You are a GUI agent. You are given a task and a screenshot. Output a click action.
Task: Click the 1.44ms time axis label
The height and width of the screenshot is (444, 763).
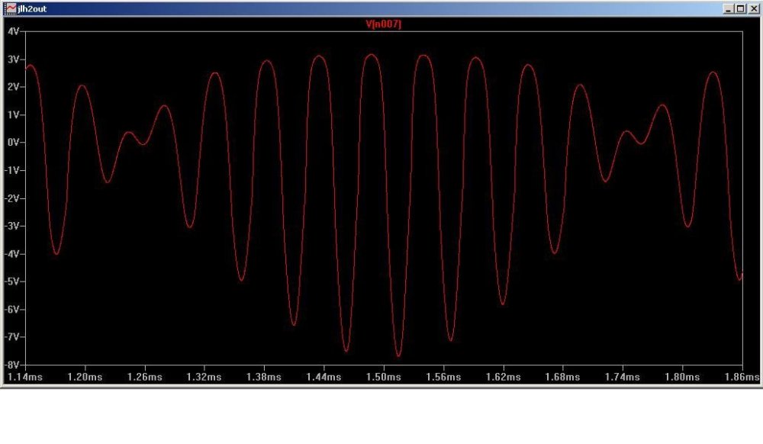coord(323,377)
